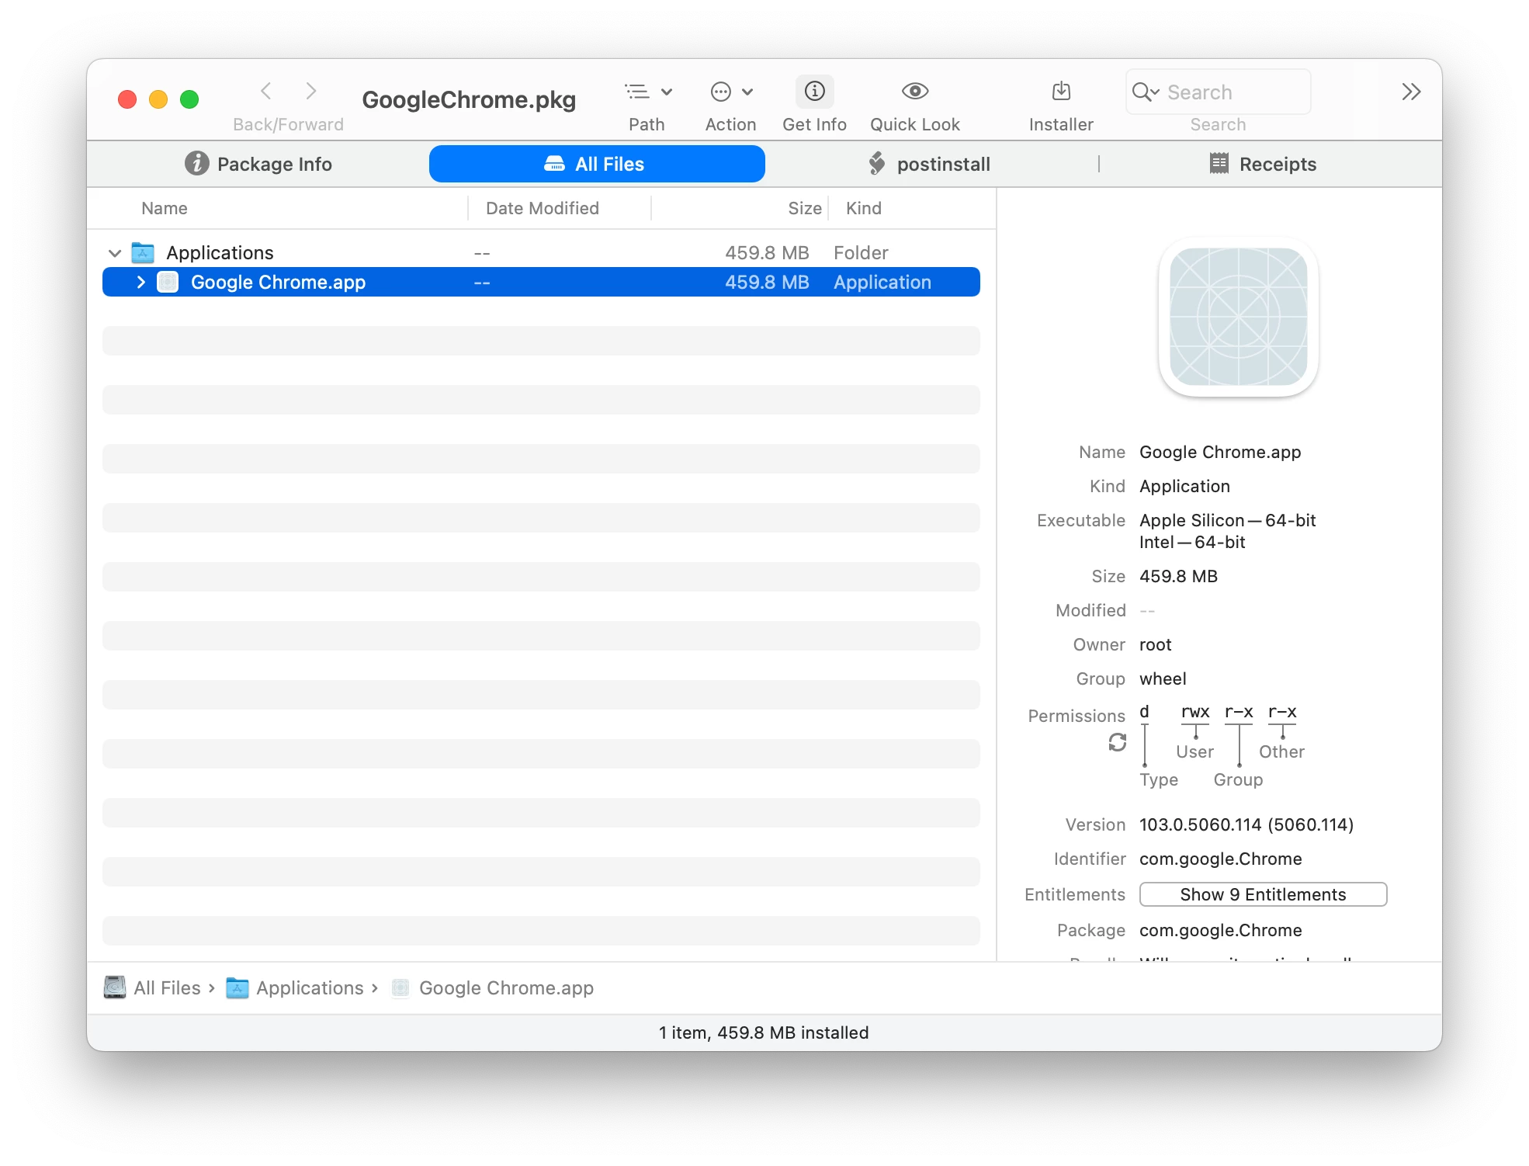Click Google Chrome.app icon in list
Viewport: 1529px width, 1166px height.
(x=168, y=282)
